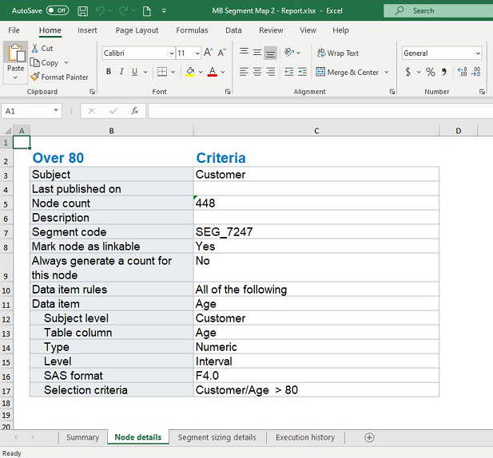493x458 pixels.
Task: Expand the General number format dropdown
Action: [x=478, y=53]
